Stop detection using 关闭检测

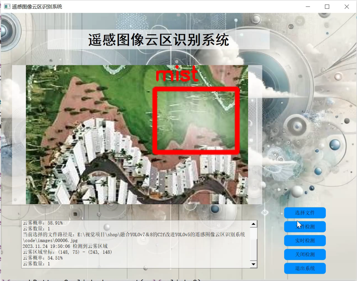tap(305, 254)
